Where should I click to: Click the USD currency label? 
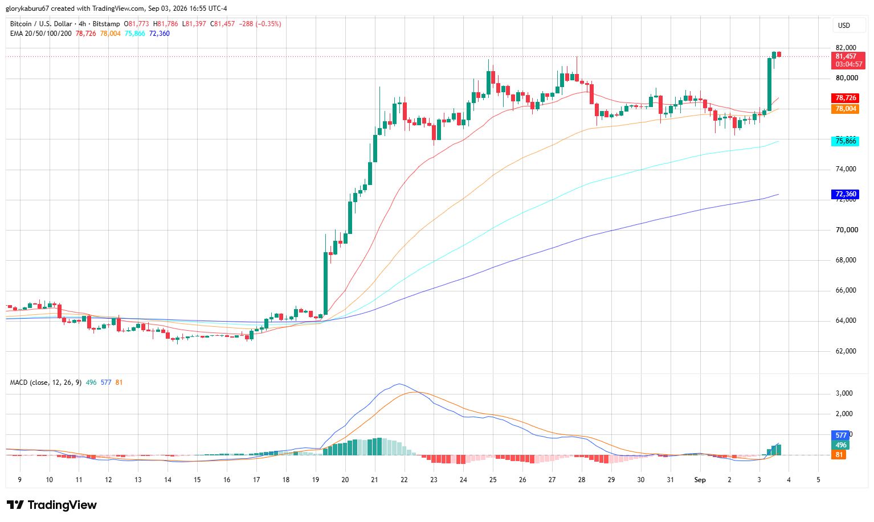(x=844, y=25)
